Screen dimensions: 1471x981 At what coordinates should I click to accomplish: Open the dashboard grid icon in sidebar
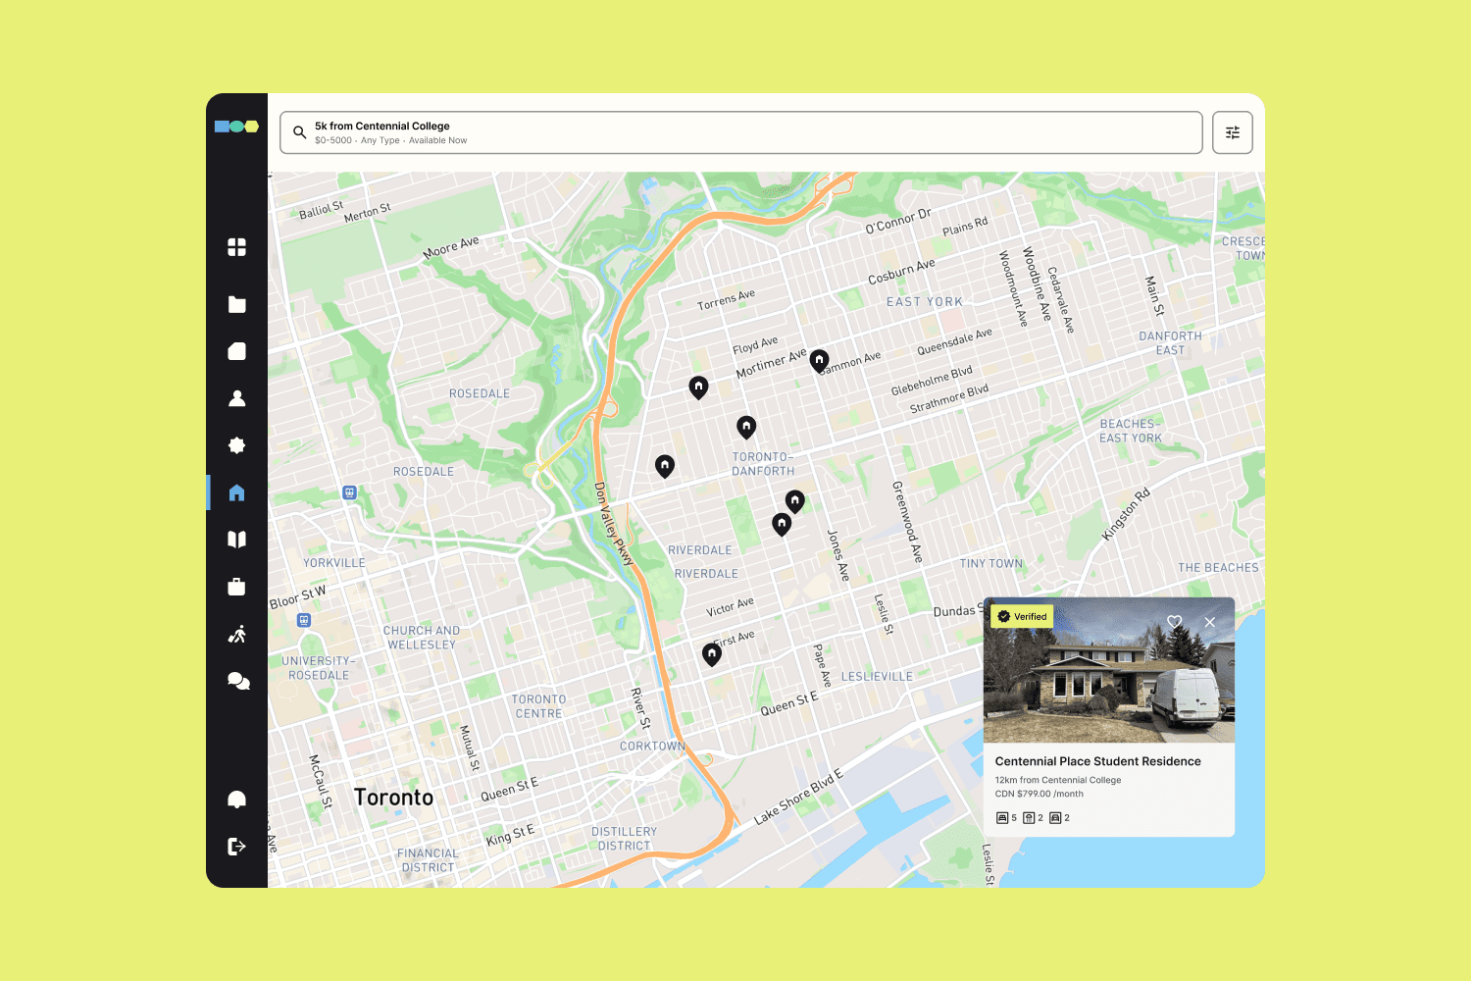tap(236, 247)
